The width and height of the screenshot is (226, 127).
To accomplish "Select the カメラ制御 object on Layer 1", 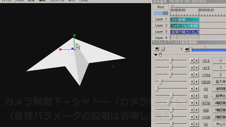I will [x=185, y=20].
